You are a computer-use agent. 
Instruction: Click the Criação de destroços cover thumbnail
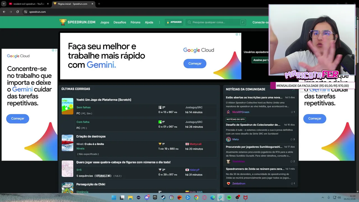(67, 143)
